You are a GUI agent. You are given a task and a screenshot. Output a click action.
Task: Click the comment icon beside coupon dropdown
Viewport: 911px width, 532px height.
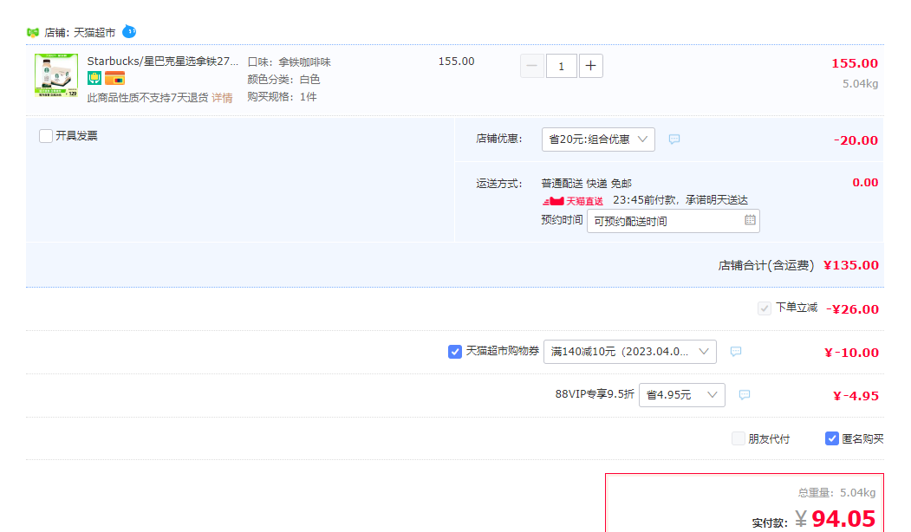(x=736, y=352)
